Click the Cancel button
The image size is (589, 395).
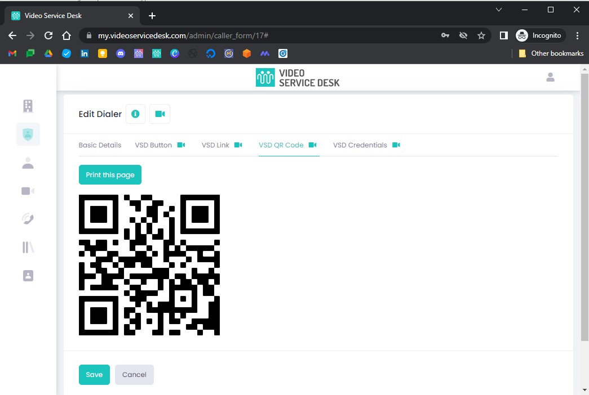click(134, 375)
